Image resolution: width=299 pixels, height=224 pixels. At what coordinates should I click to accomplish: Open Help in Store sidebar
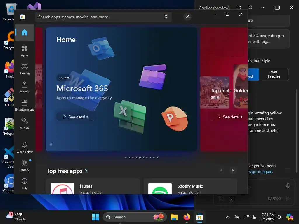pos(25,184)
